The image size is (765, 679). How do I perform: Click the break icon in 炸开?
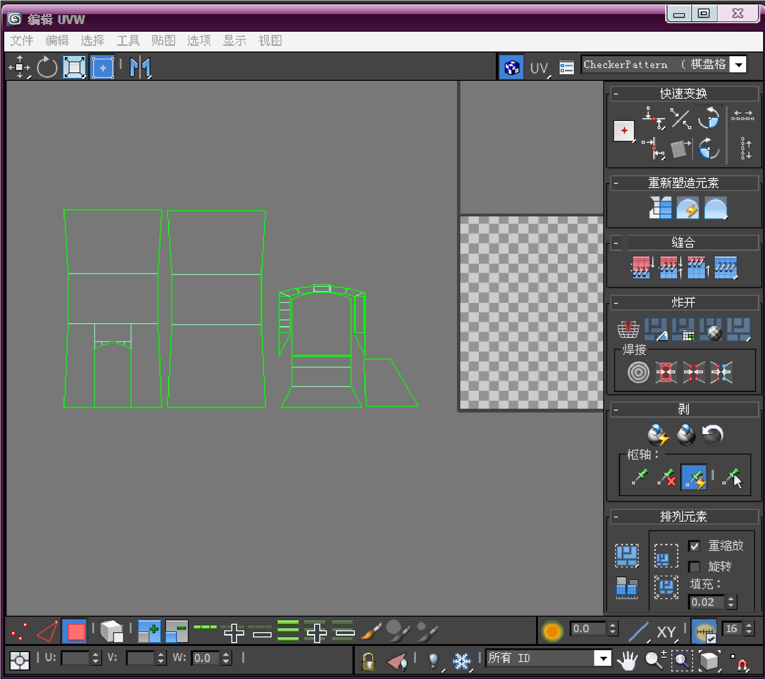[x=628, y=329]
